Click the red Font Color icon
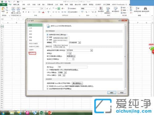The width and height of the screenshot is (154, 115). point(43,12)
